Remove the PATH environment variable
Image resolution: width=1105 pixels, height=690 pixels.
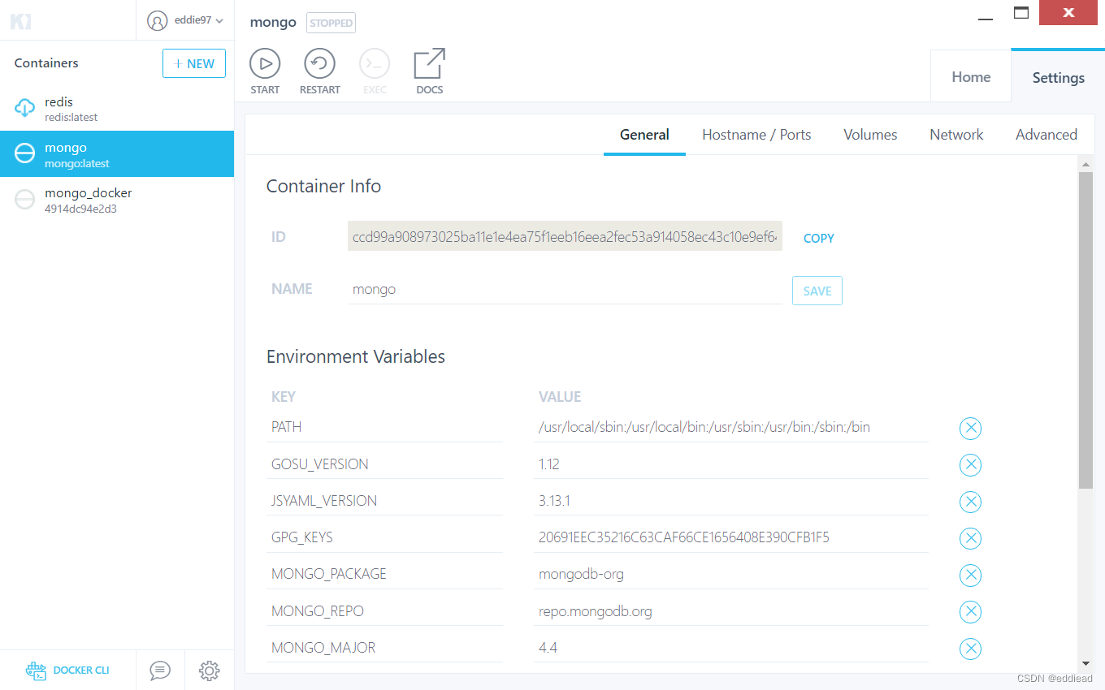coord(970,428)
